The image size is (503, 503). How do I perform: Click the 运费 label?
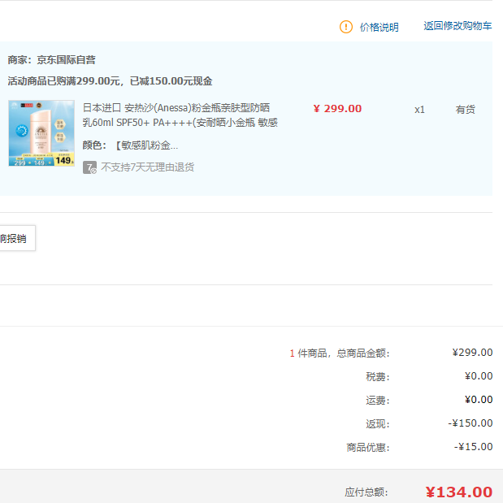(x=378, y=401)
